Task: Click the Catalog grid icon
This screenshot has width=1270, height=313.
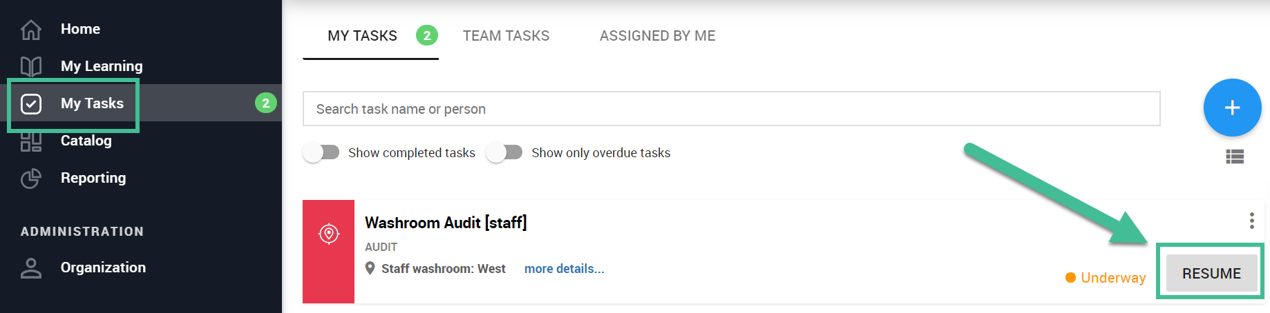Action: pyautogui.click(x=31, y=141)
